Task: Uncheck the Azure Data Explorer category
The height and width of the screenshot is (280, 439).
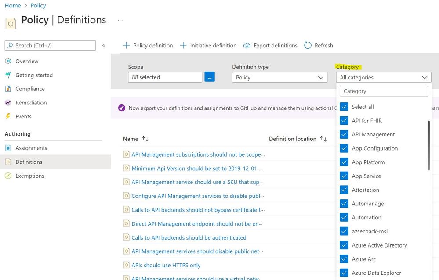Action: 344,273
